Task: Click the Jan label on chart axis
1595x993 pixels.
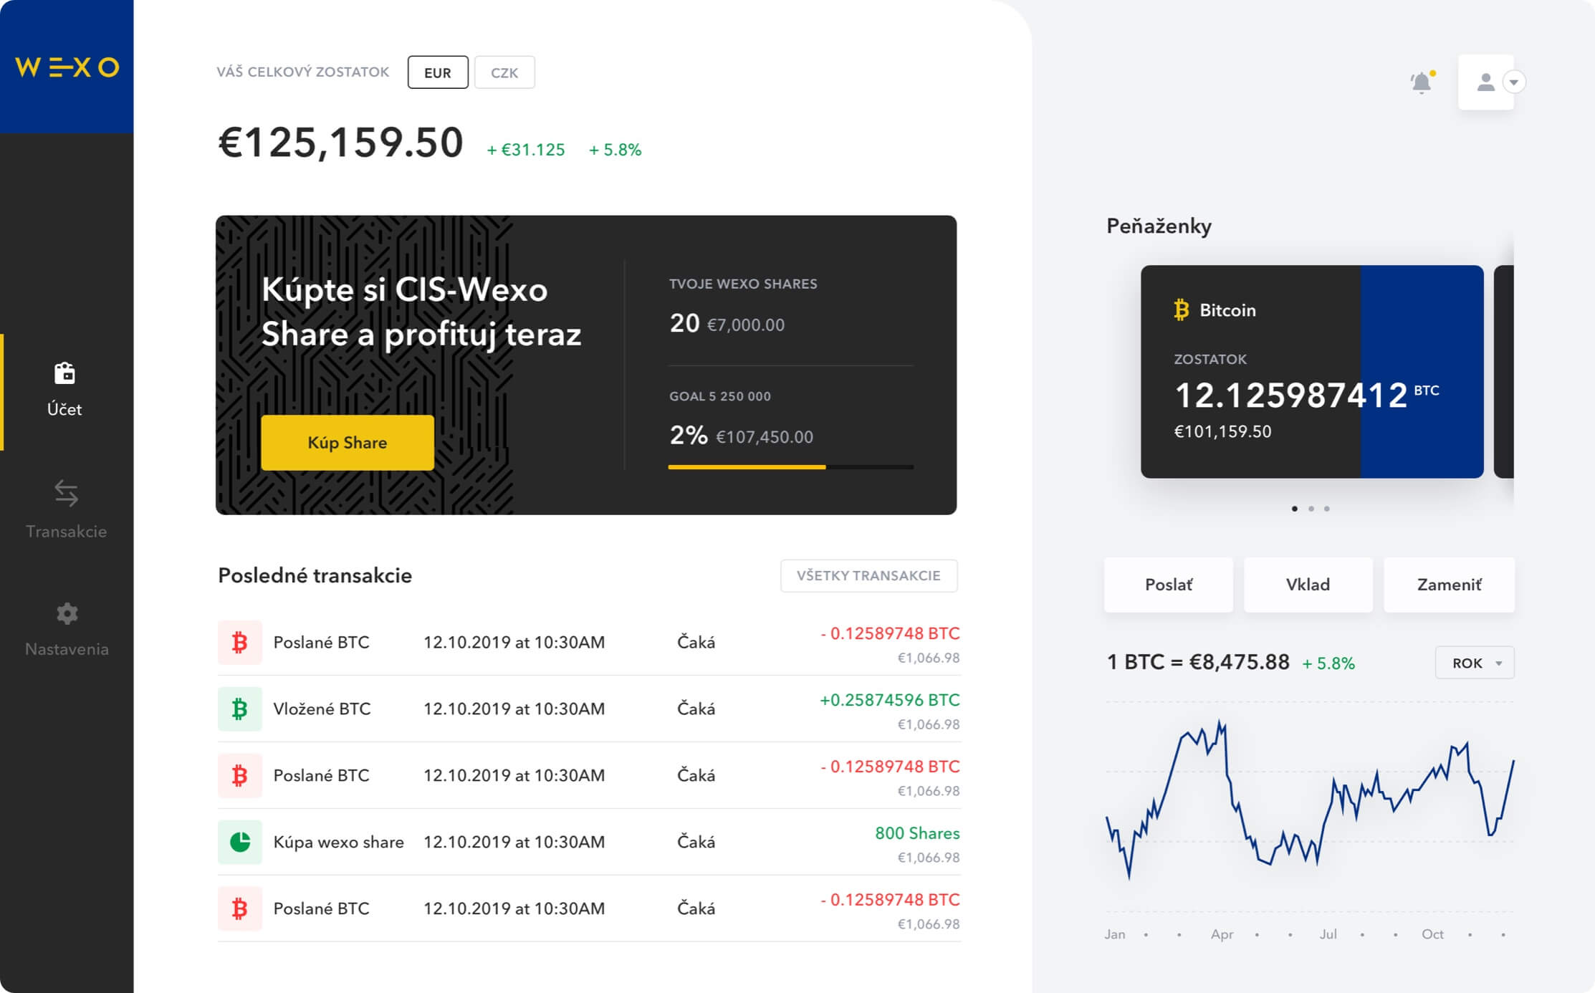Action: (1115, 934)
